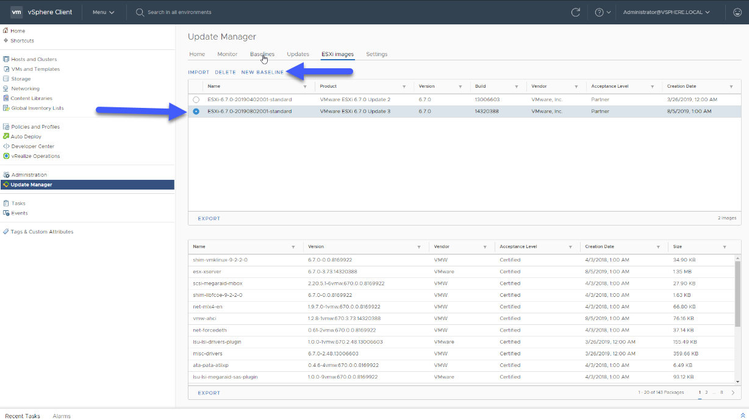Viewport: 749px width, 420px height.
Task: Click EXPORT under the images table
Action: 209,218
